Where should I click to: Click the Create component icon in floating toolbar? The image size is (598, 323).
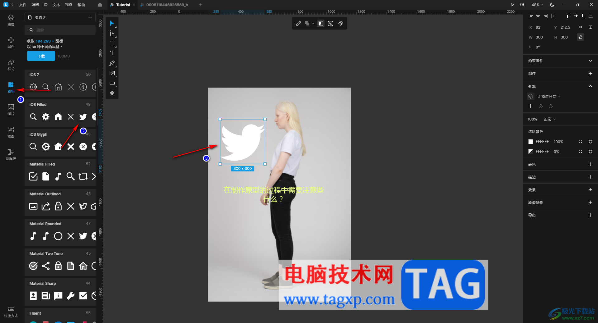(x=341, y=24)
